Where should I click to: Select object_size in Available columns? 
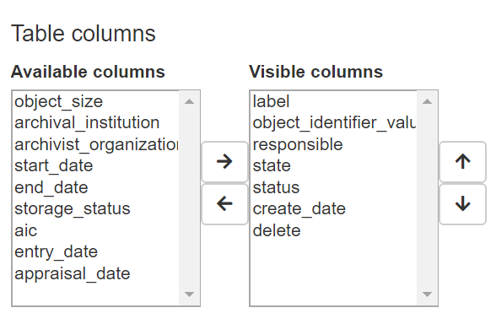click(96, 101)
